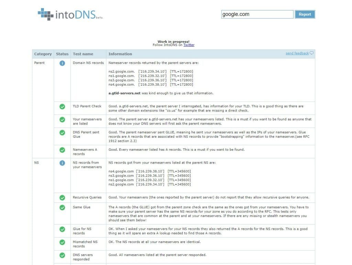Click the green check for DNS servers responded
The image size is (352, 265).
coord(62,255)
